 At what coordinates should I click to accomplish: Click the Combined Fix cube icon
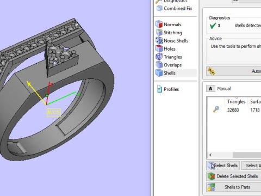[x=159, y=8]
